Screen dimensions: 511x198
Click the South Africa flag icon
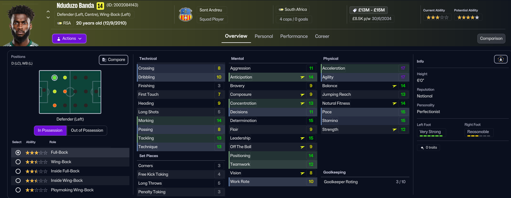click(x=281, y=10)
